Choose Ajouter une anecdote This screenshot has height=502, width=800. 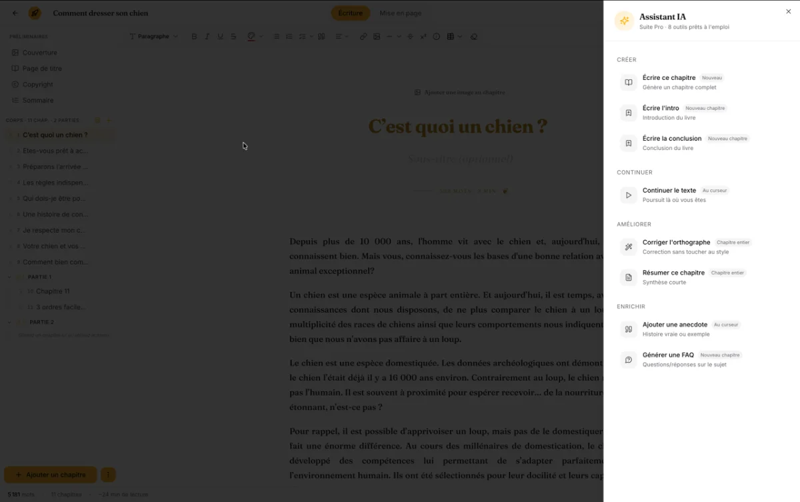(x=701, y=329)
